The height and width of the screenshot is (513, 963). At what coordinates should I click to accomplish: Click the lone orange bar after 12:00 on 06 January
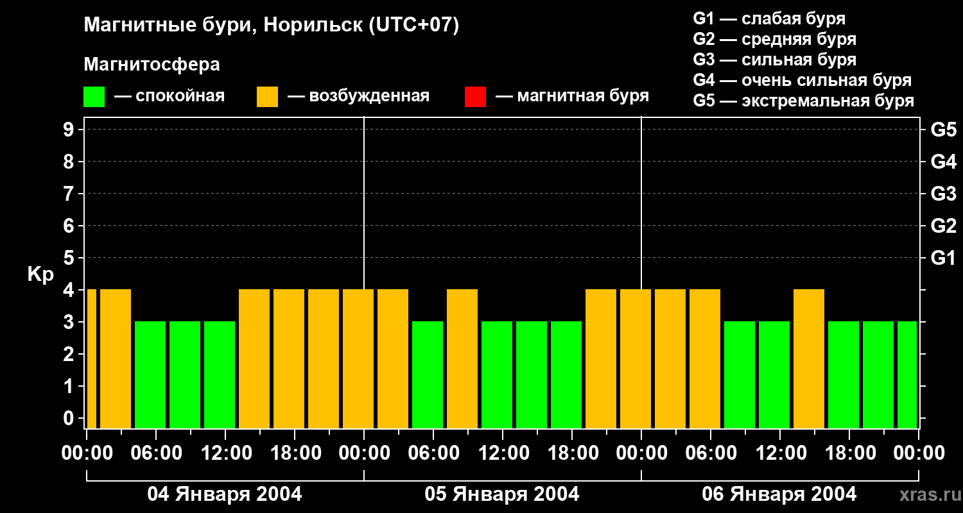pyautogui.click(x=808, y=358)
